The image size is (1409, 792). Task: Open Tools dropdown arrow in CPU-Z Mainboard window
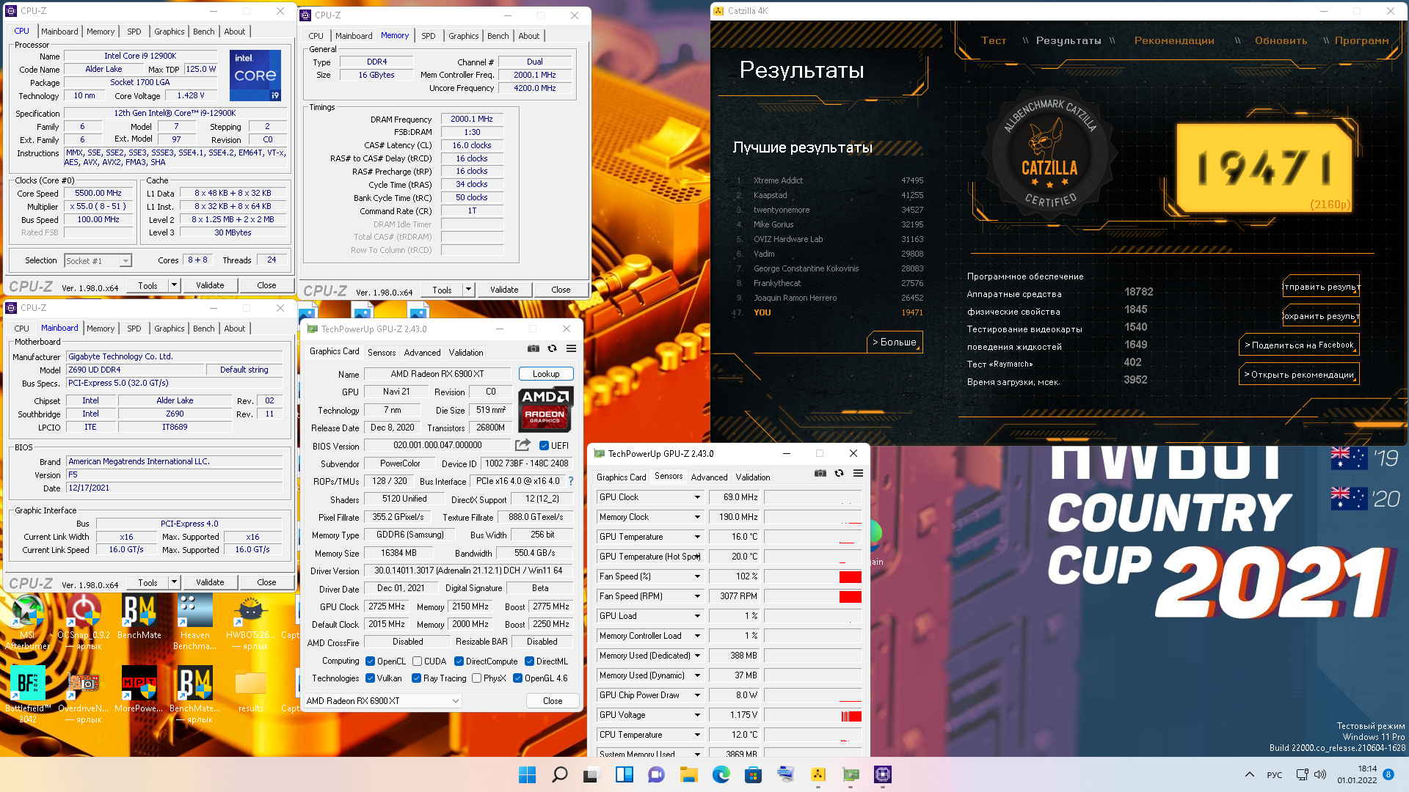[x=174, y=582]
